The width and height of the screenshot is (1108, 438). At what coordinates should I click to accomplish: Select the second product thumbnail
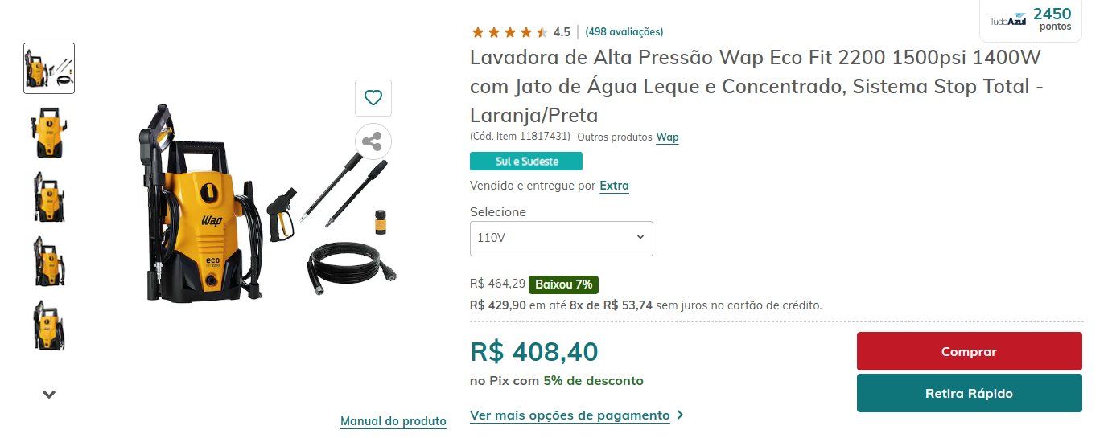click(49, 133)
